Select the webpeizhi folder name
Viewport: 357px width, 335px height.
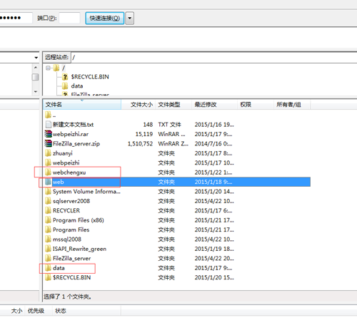(66, 163)
